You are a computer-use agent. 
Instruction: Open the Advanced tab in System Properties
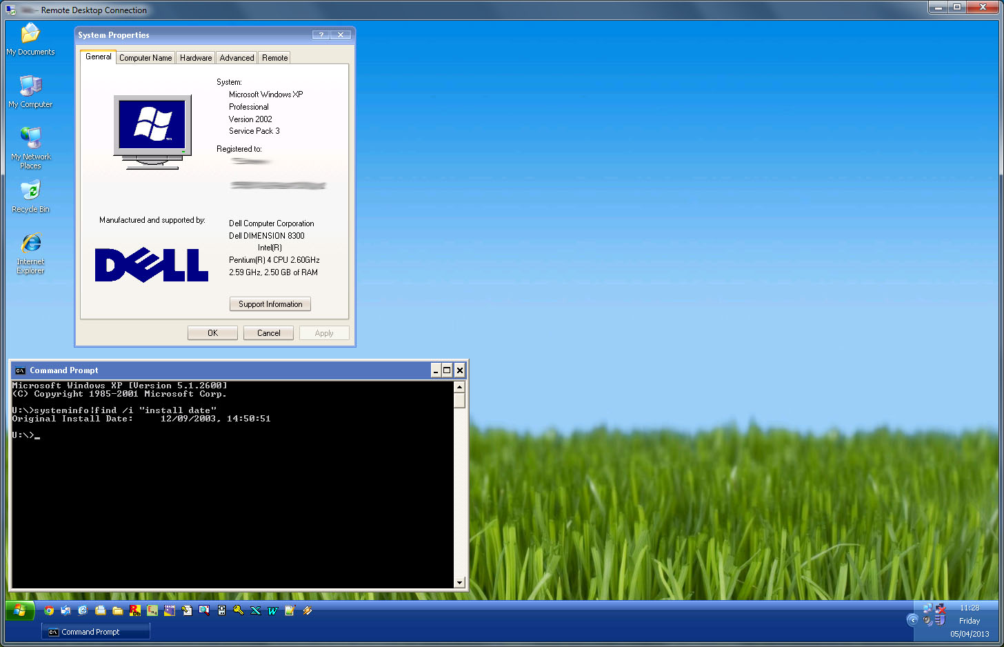tap(237, 58)
